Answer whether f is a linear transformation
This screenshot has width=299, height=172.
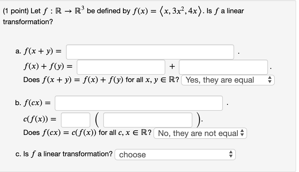tap(175, 155)
